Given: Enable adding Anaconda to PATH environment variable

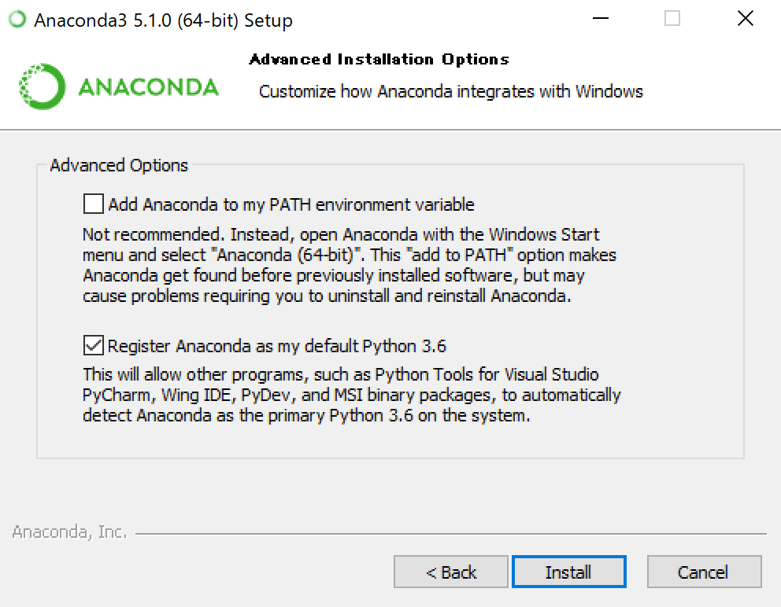Looking at the screenshot, I should click(92, 204).
